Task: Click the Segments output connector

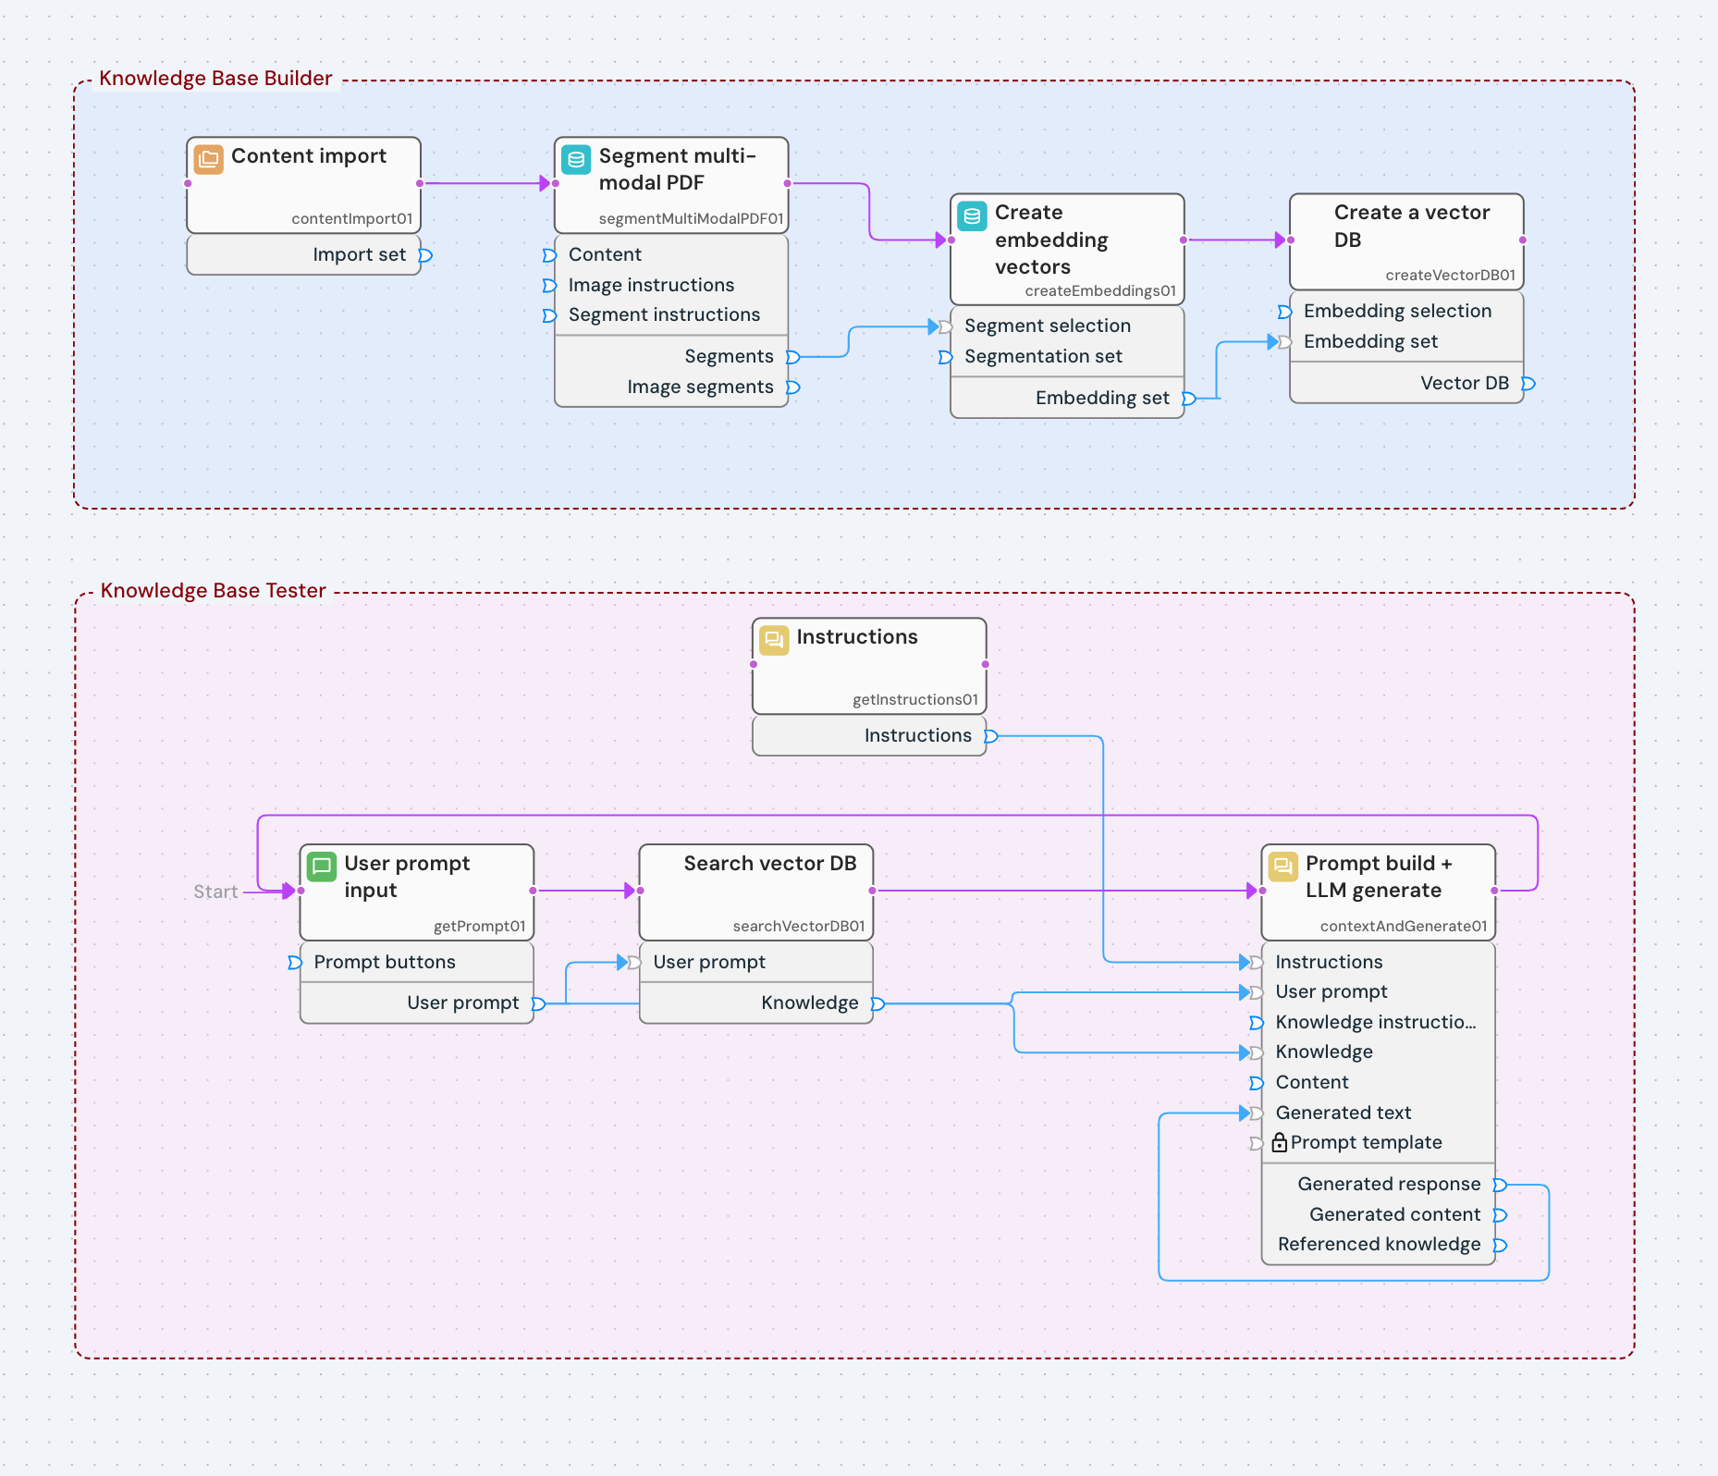Action: tap(793, 357)
